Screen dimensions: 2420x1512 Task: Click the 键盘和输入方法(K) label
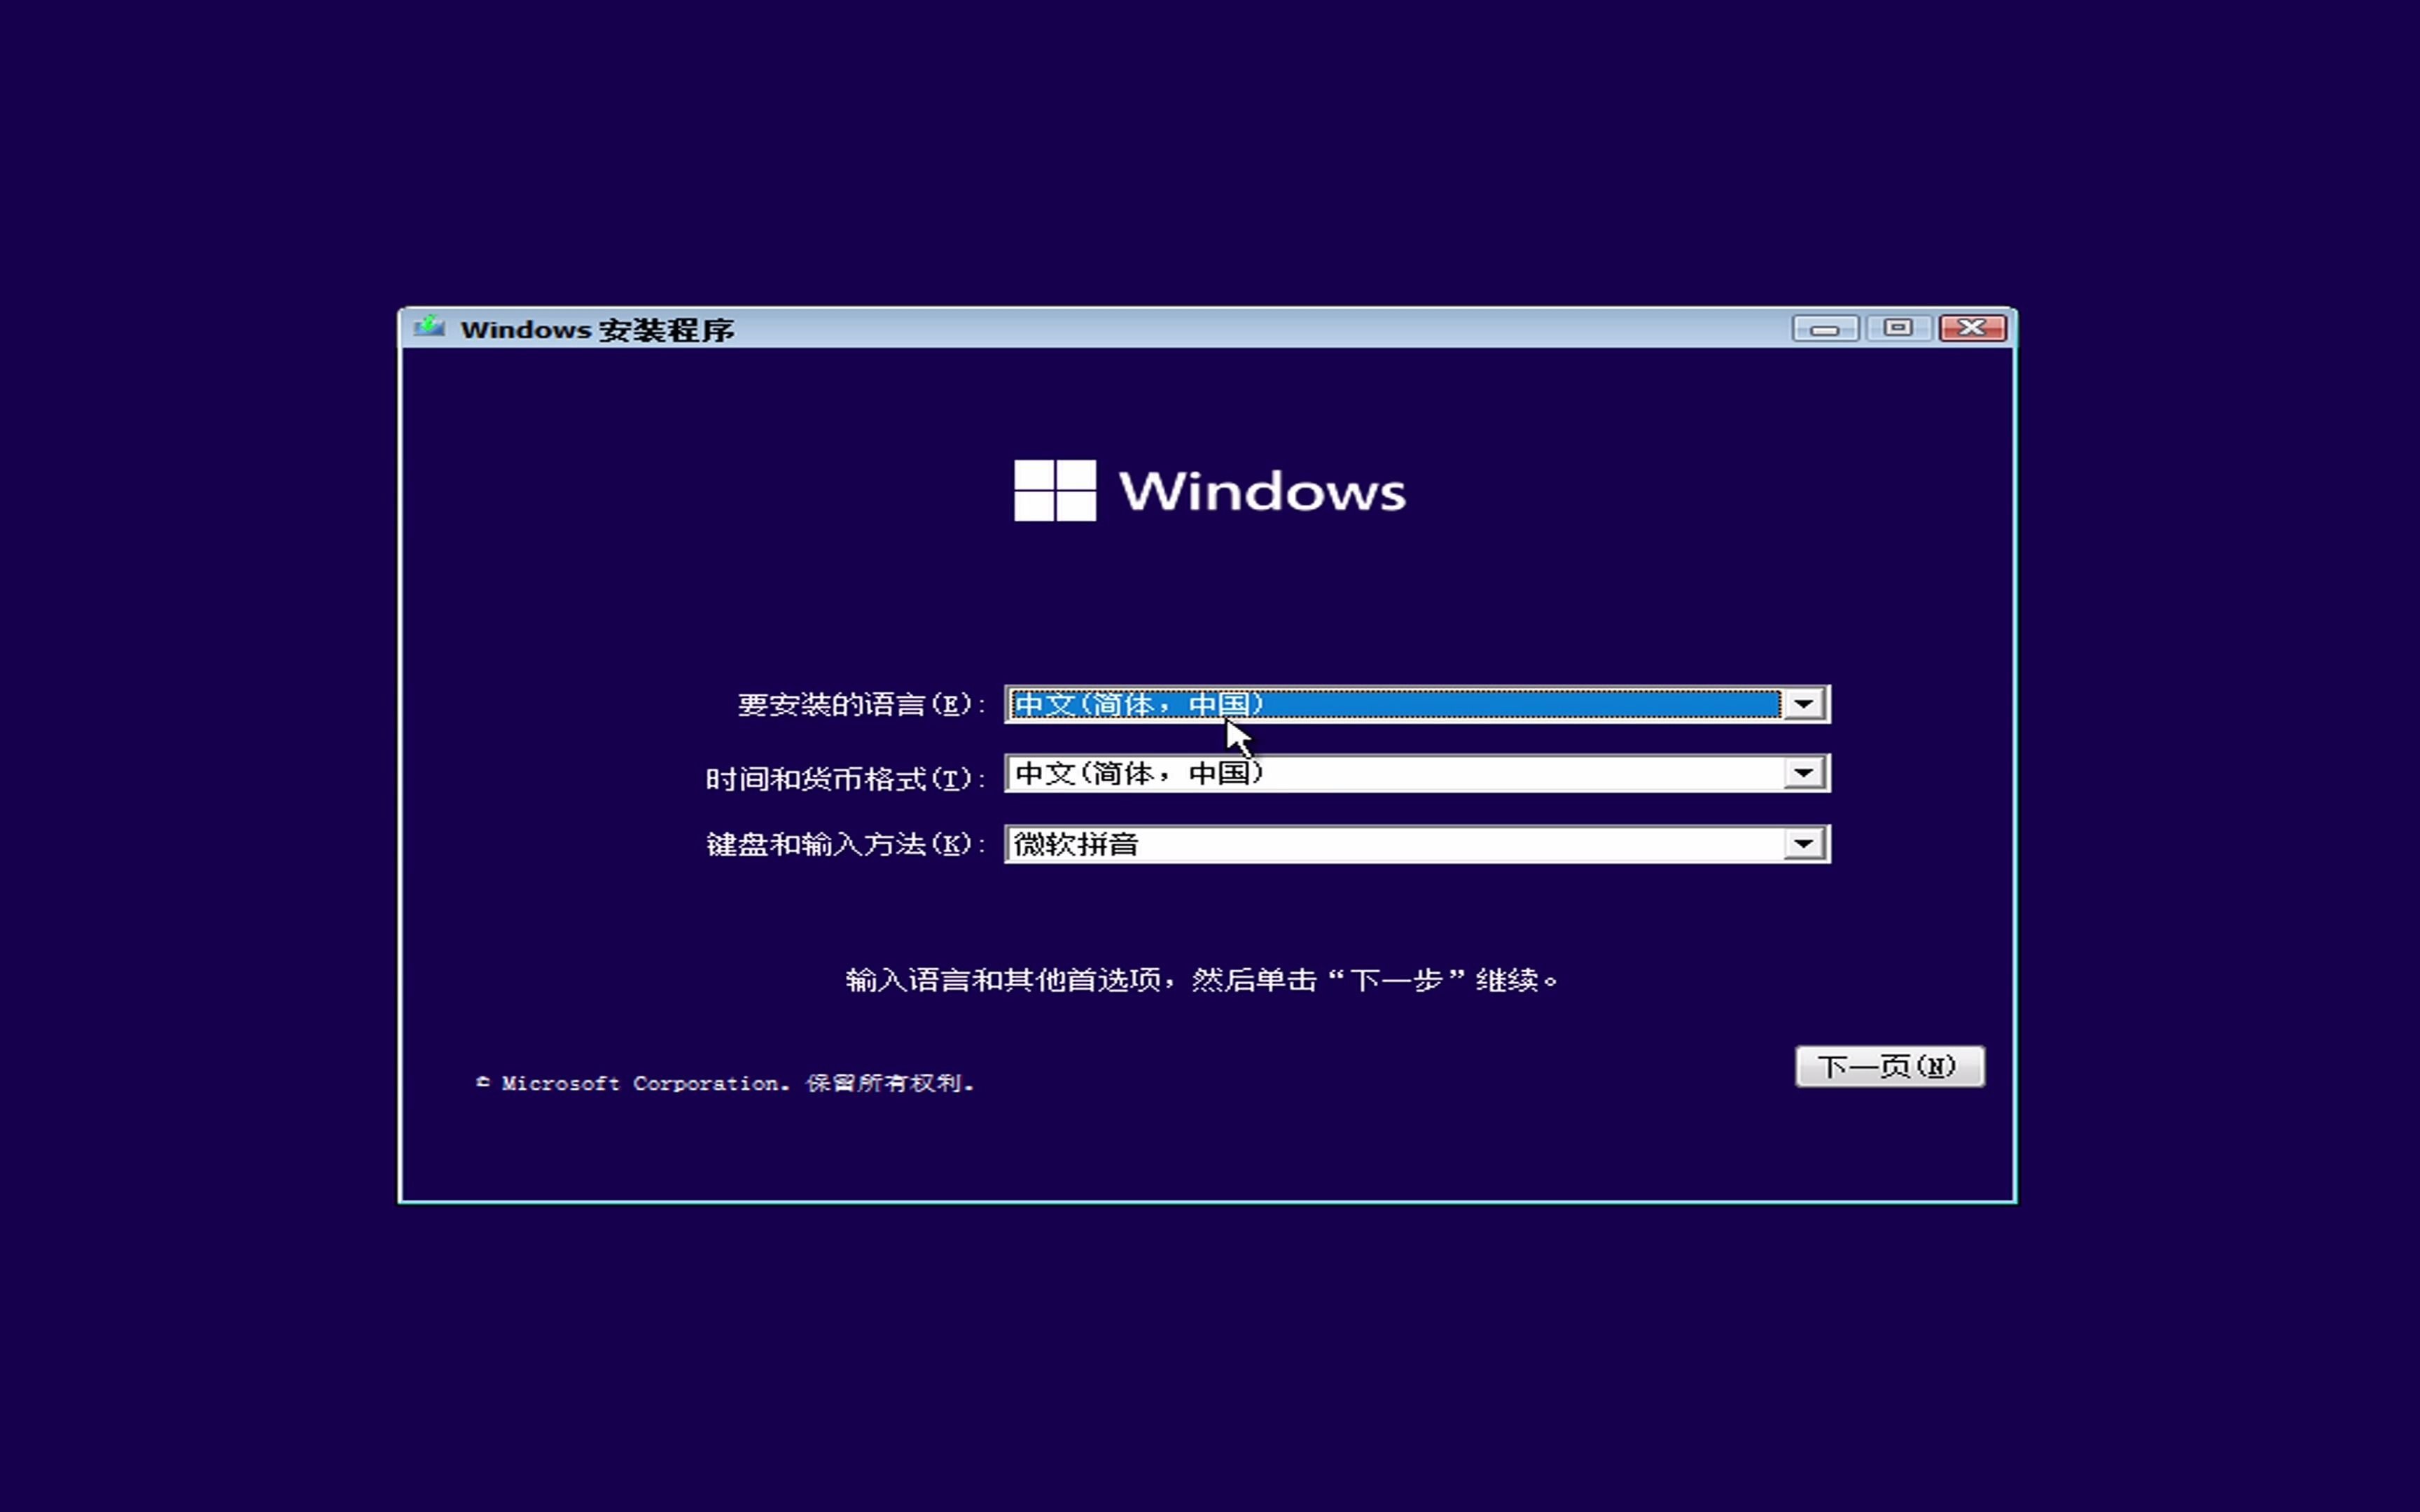click(845, 844)
